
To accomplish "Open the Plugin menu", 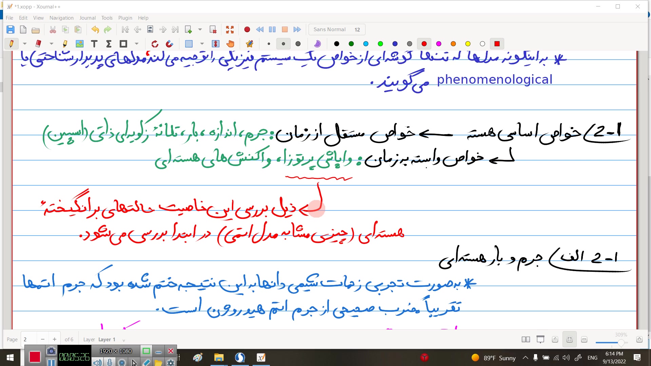I will click(125, 18).
